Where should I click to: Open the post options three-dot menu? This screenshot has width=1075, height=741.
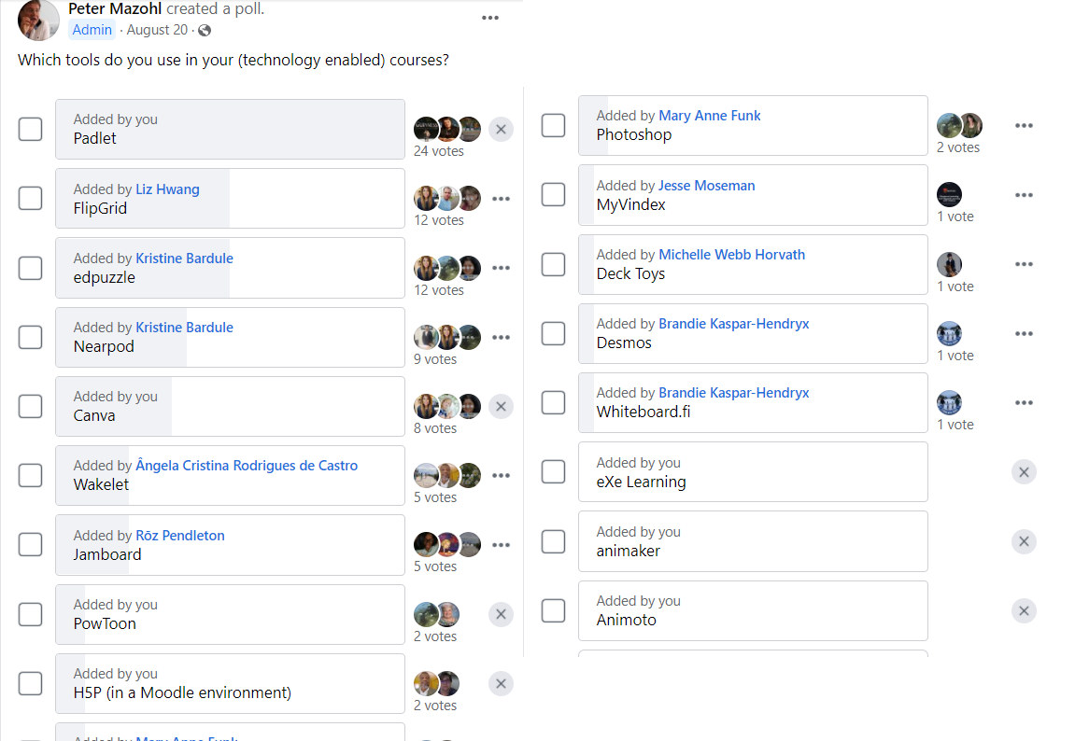tap(490, 18)
